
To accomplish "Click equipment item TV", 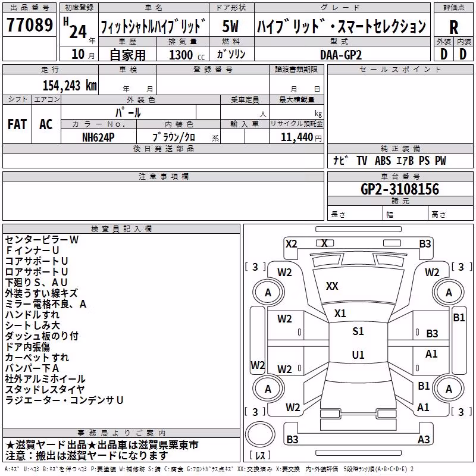I will click(x=362, y=160).
